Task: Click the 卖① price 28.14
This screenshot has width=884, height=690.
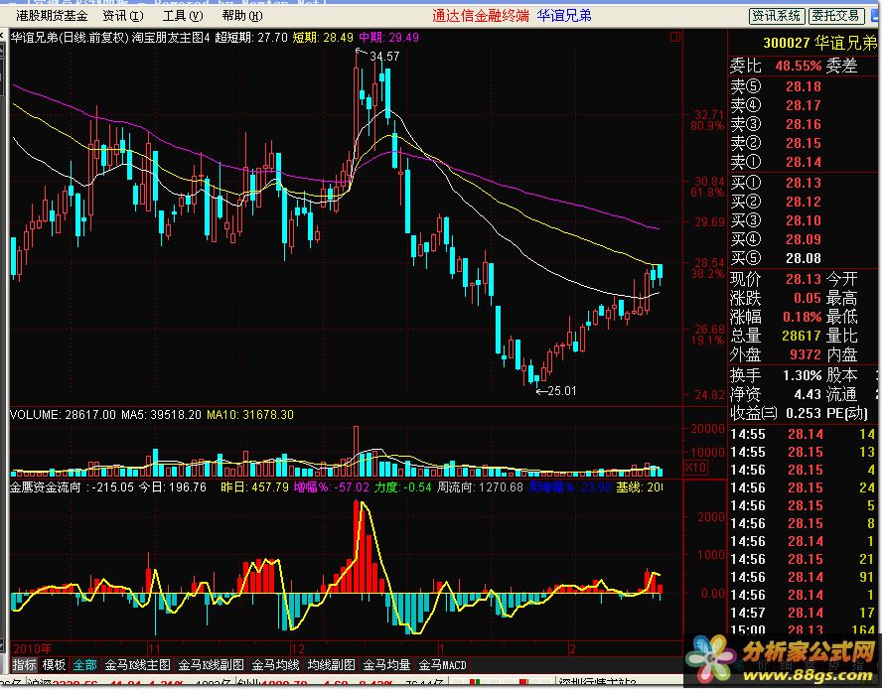Action: point(804,162)
